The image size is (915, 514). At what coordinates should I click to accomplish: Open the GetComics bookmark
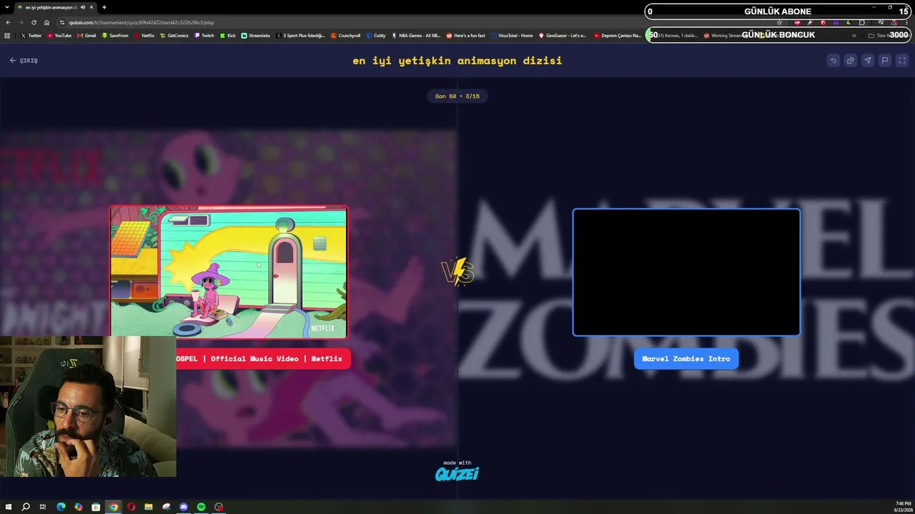click(174, 36)
